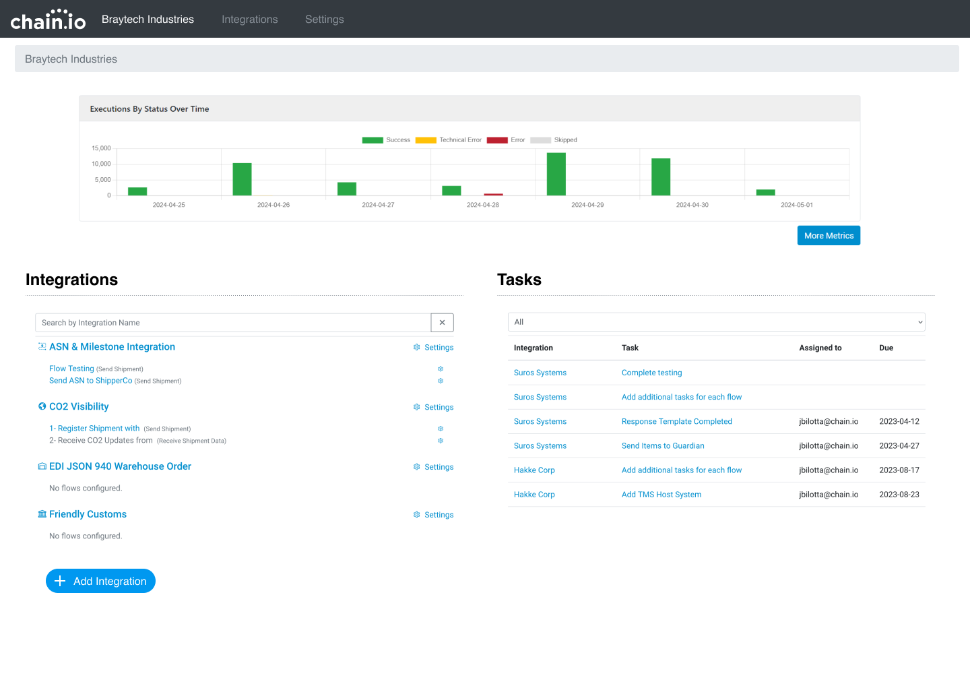Open EDI JSON 940 Warehouse Order integration

120,467
